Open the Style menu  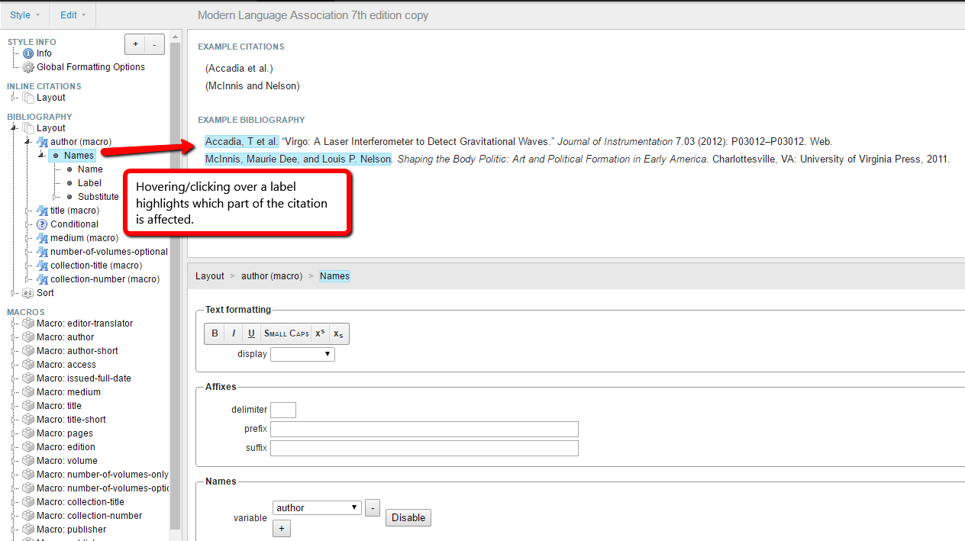click(24, 14)
